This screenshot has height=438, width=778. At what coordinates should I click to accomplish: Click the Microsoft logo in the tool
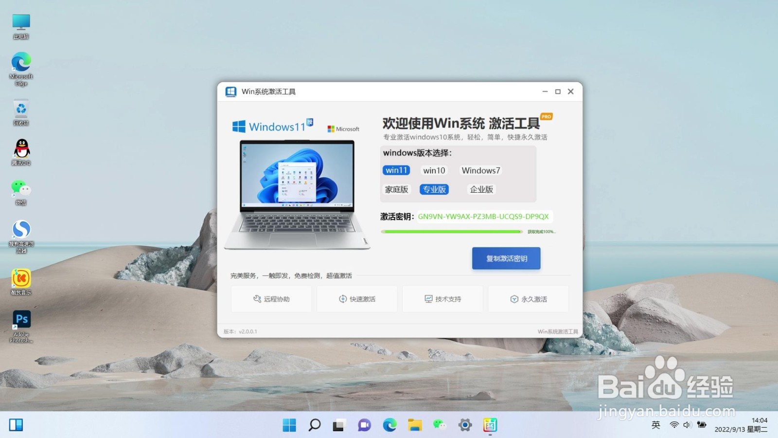tap(343, 129)
